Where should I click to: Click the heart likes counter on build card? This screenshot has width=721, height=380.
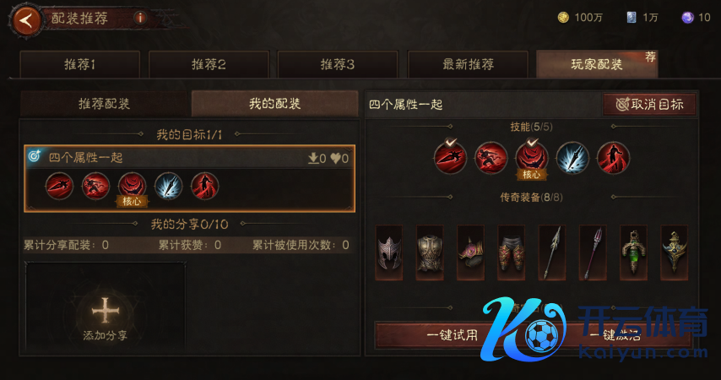[339, 159]
